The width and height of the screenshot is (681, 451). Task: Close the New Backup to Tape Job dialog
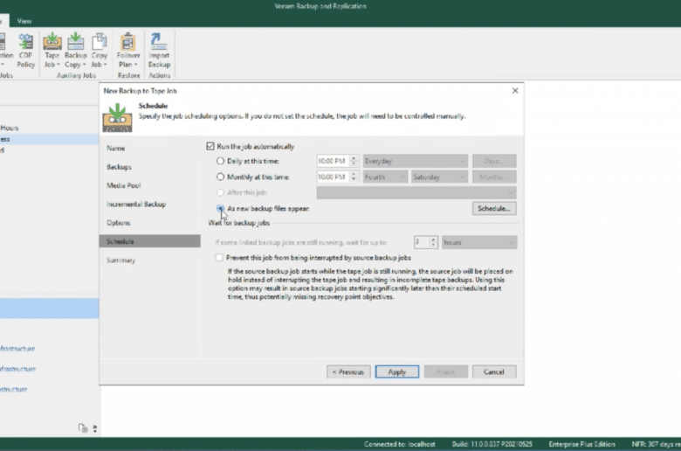(x=515, y=90)
